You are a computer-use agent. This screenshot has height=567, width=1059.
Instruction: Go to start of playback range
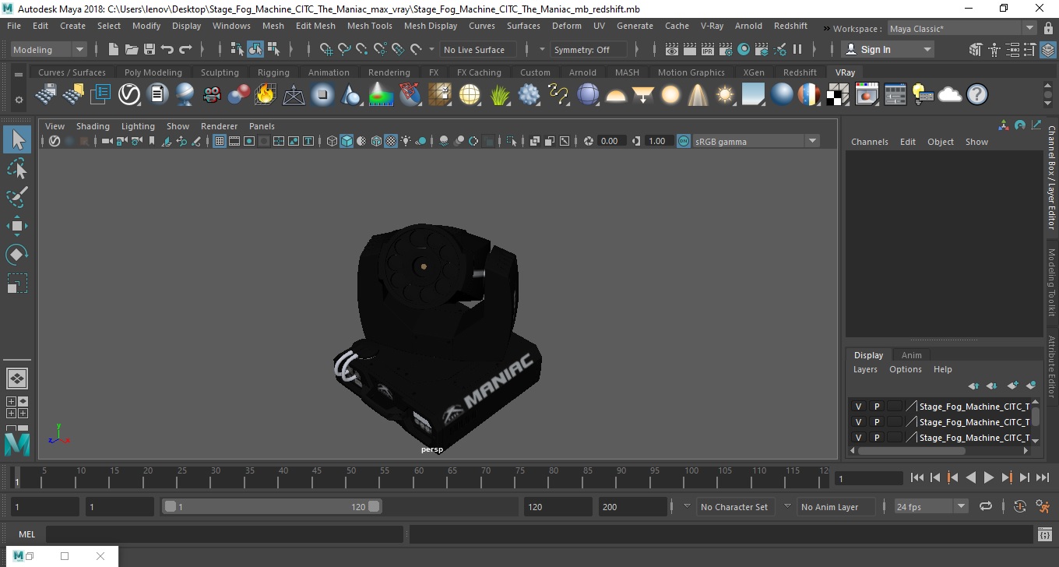tap(917, 477)
